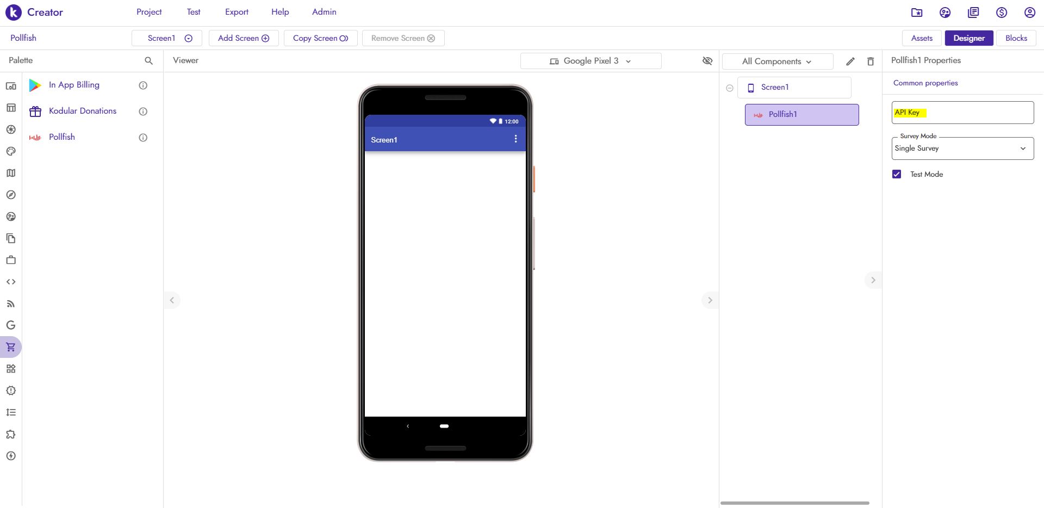Open the Storage palette category icon
Image resolution: width=1044 pixels, height=508 pixels.
pyautogui.click(x=11, y=238)
